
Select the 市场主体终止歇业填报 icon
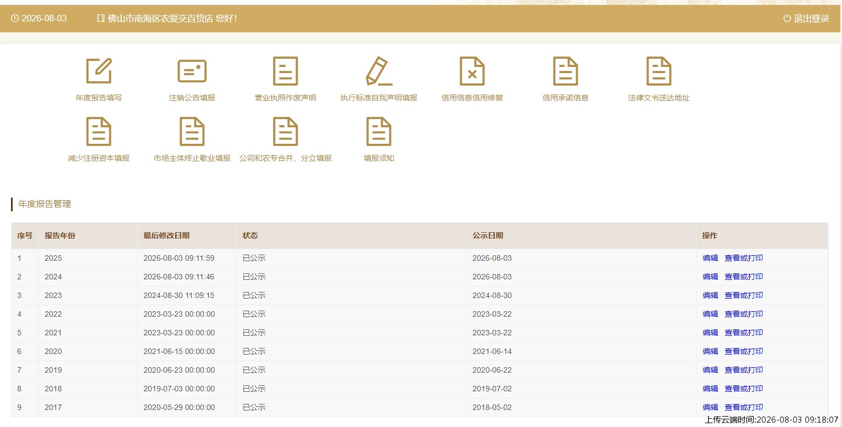(192, 131)
